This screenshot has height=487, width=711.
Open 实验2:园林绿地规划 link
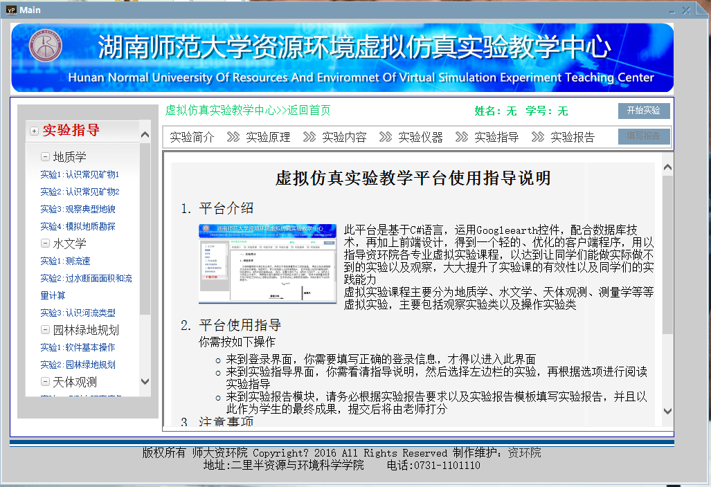click(78, 365)
